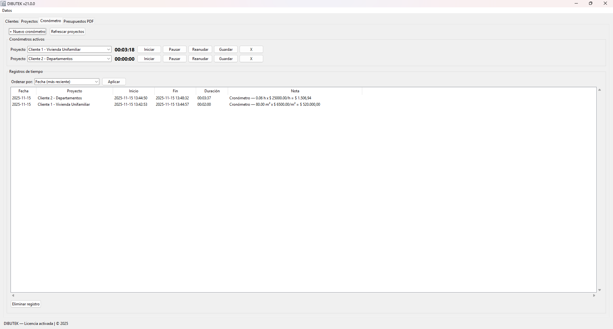
Task: Remove the Vivienda Unifamiliar timer with X
Action: tap(251, 50)
